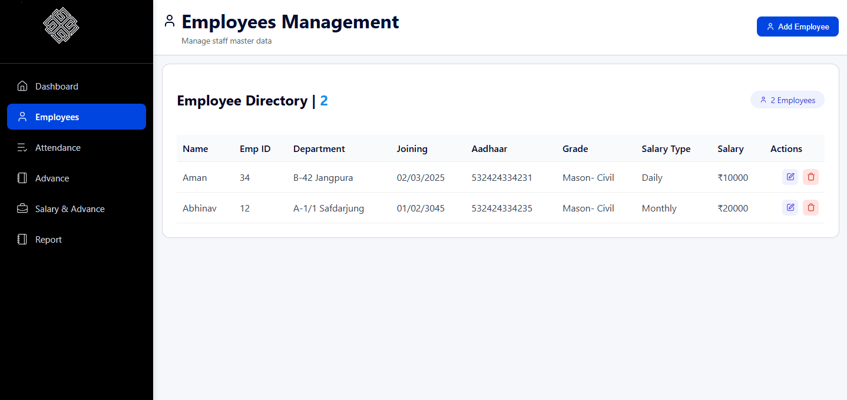This screenshot has width=847, height=400.
Task: Click the delete trash icon for Aman
Action: coord(810,177)
